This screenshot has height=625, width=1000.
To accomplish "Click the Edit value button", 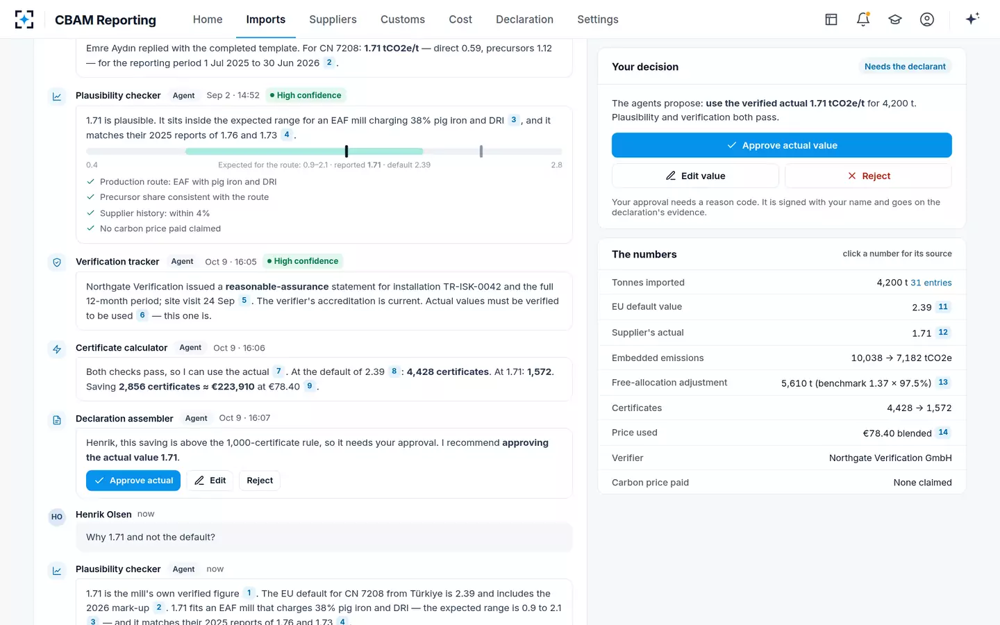I will click(x=695, y=176).
